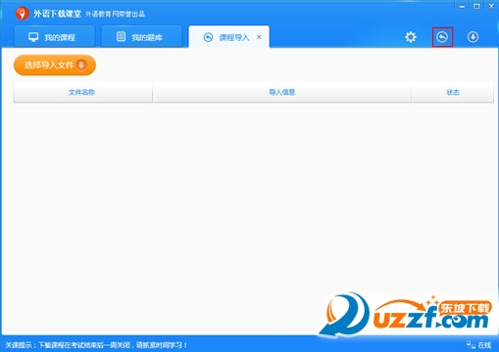Viewport: 499px width, 352px height.
Task: Close the 课程导入 tab
Action: [259, 37]
